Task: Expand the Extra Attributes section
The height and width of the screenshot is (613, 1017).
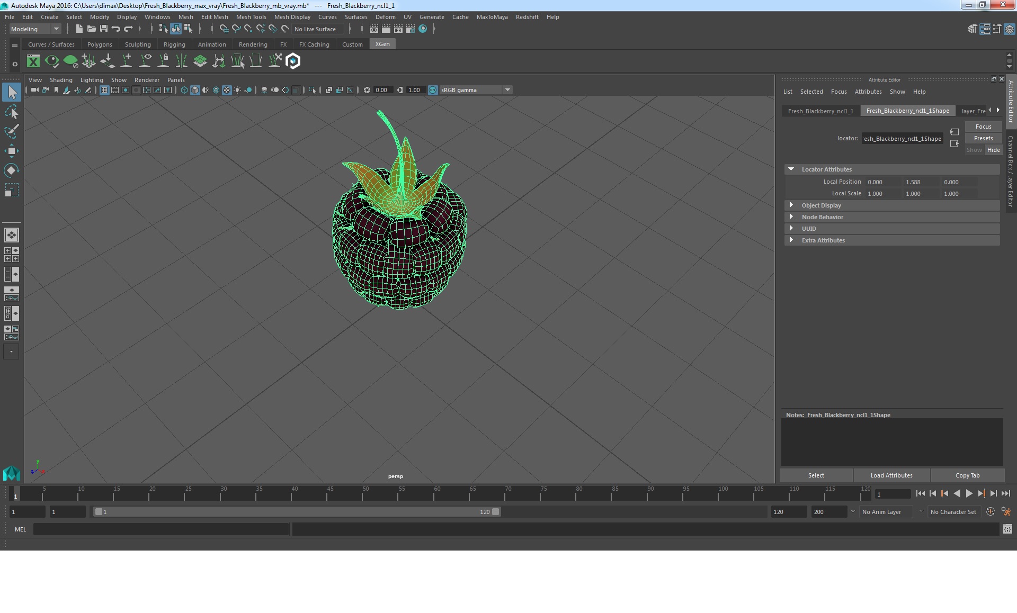Action: [x=791, y=240]
